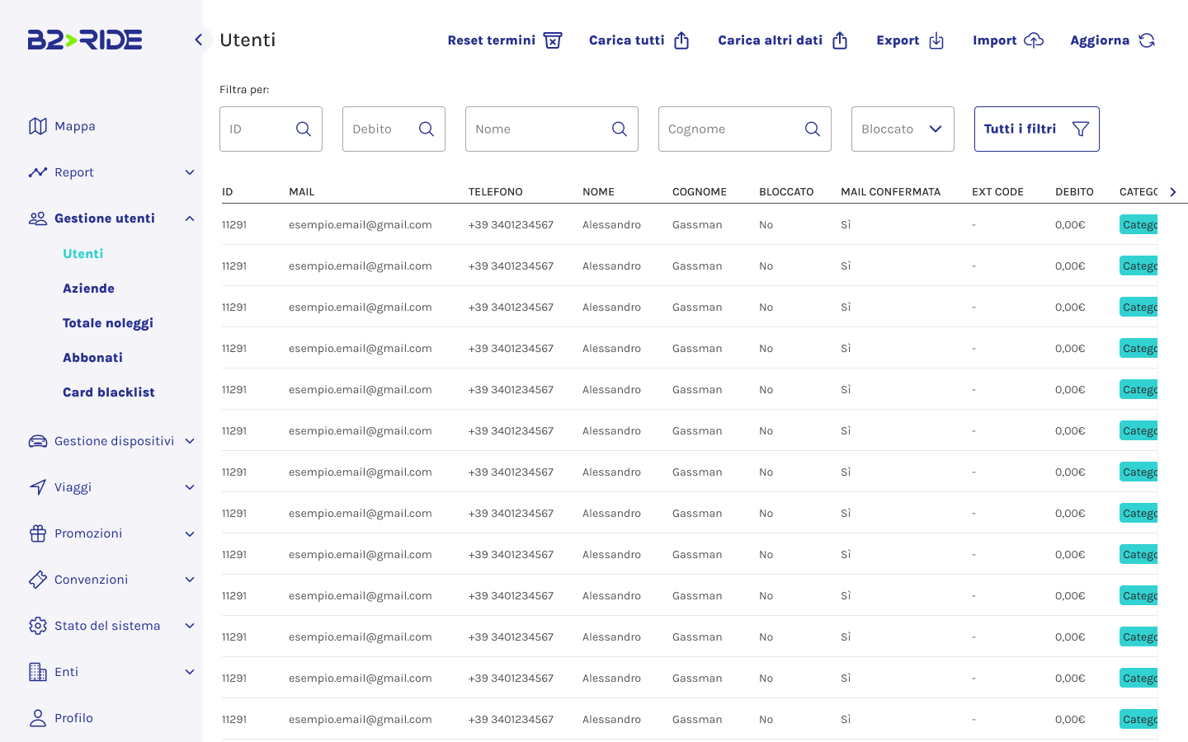Click the COGNOME column header
Image resolution: width=1188 pixels, height=742 pixels.
(700, 192)
